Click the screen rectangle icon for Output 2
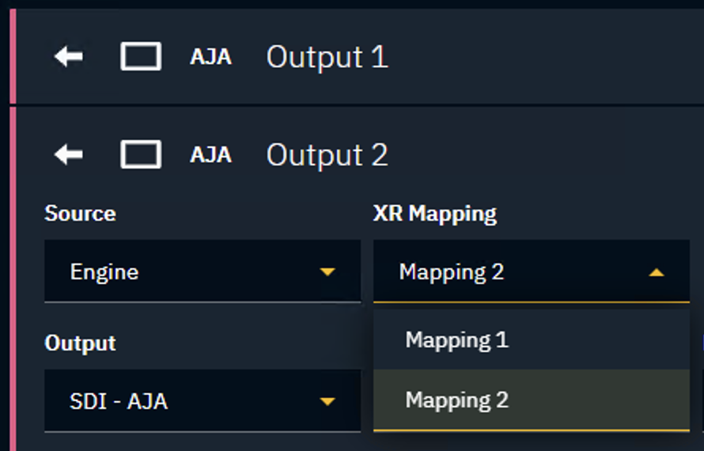This screenshot has width=704, height=451. point(141,155)
